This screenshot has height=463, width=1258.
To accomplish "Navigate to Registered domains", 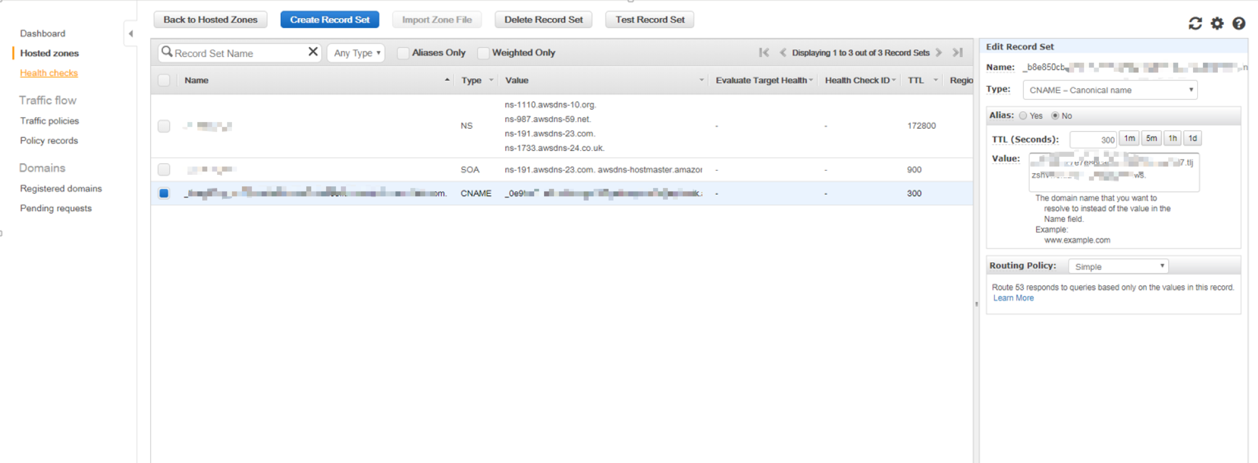I will coord(61,188).
